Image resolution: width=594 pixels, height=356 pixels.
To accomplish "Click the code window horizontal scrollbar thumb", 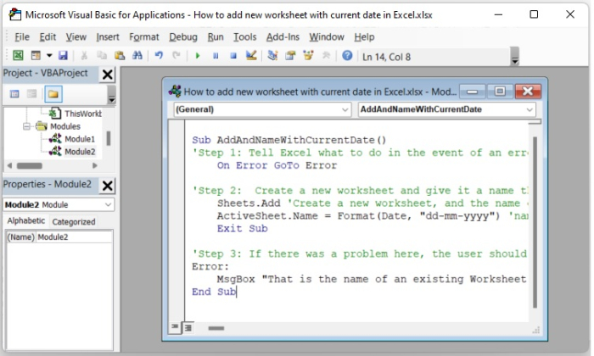I will click(216, 328).
